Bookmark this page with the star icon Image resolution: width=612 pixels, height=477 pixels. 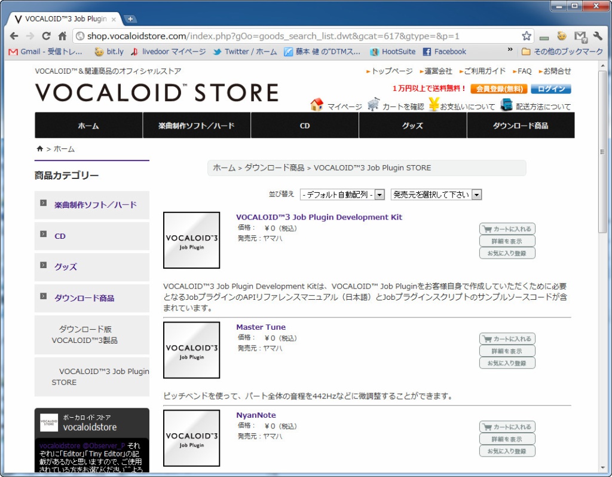[527, 36]
